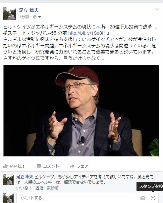Like the comment via いいね！ link
Viewport: 163px width, 203px height.
click(24, 188)
